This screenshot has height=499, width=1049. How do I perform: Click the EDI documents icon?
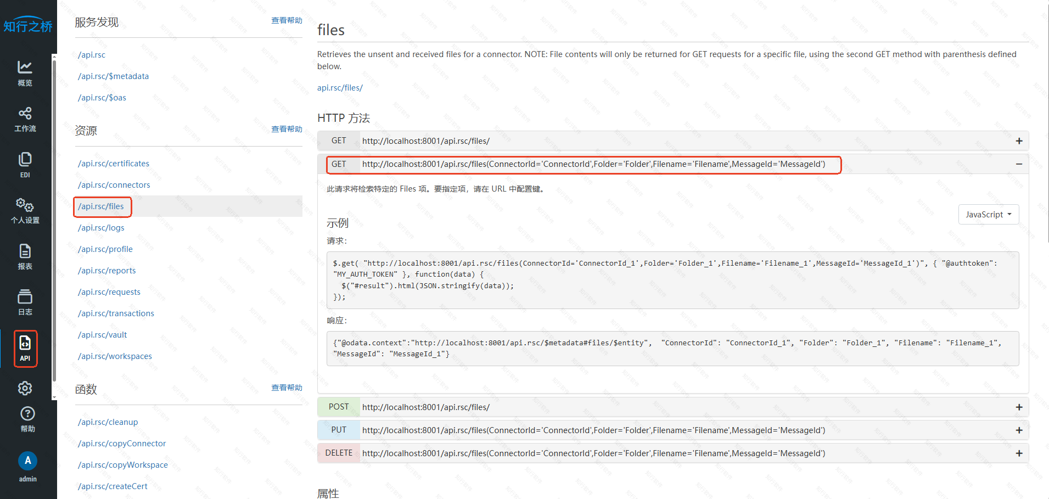25,165
